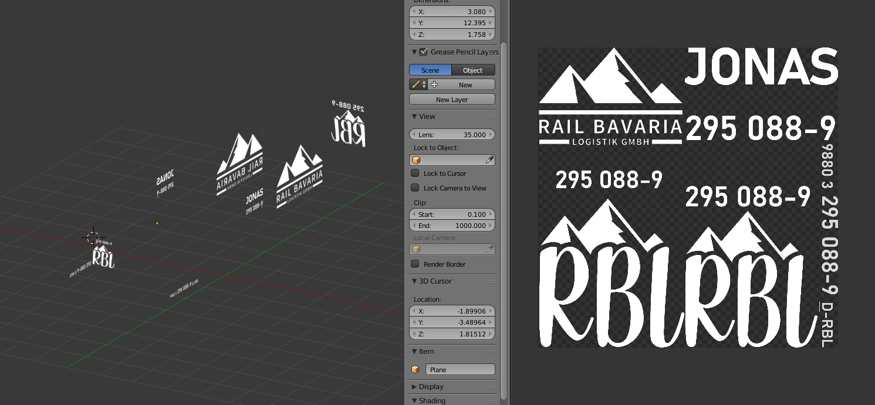Click the Clip Start 0.100 field
The width and height of the screenshot is (875, 405).
452,215
